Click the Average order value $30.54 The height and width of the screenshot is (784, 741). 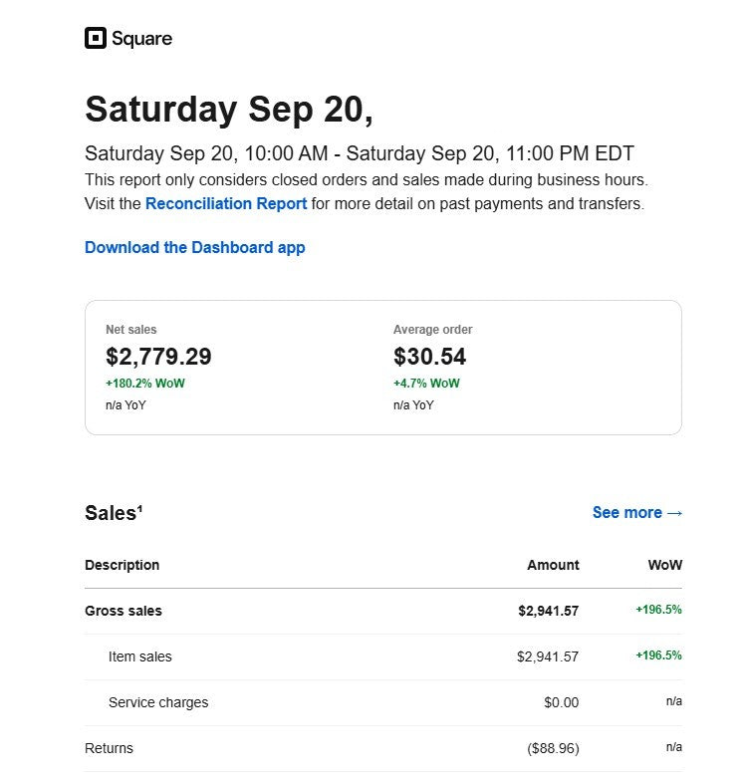[x=429, y=357]
